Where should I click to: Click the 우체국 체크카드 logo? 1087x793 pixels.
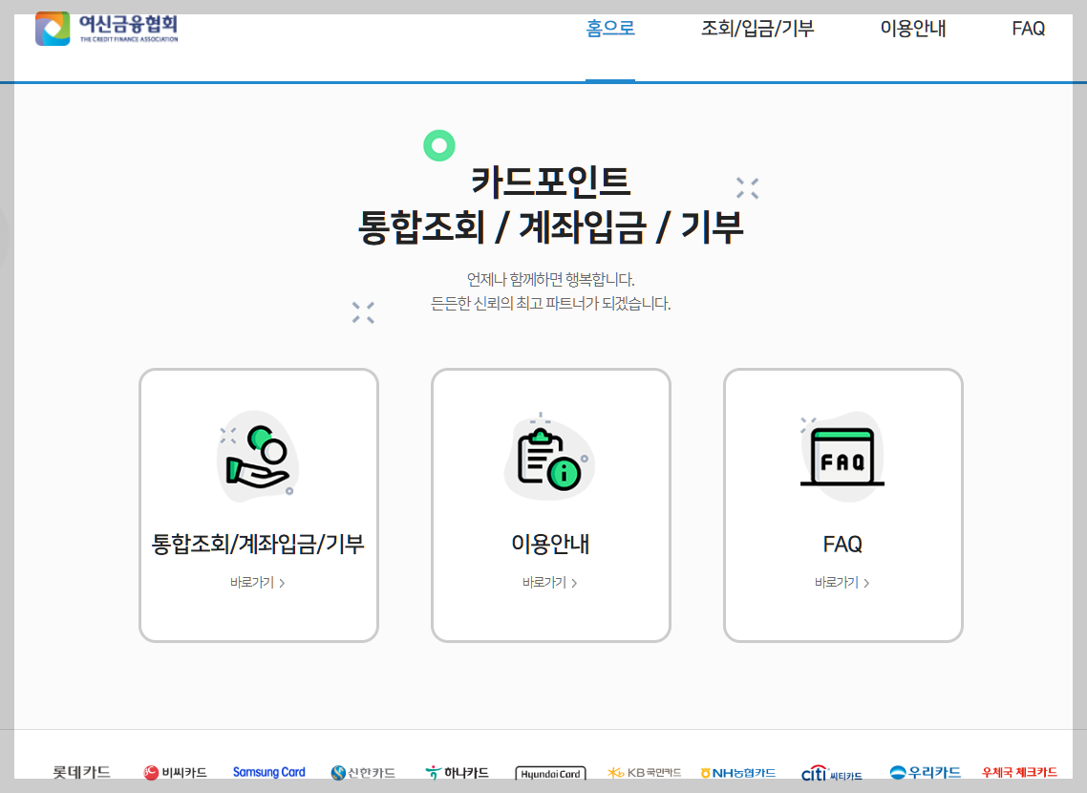coord(1019,774)
